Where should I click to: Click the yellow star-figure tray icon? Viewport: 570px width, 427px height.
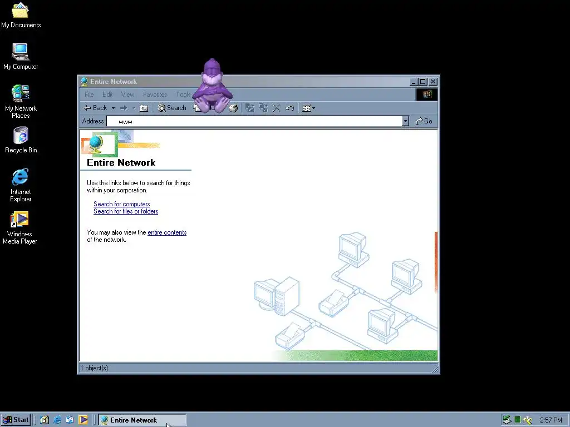point(528,420)
